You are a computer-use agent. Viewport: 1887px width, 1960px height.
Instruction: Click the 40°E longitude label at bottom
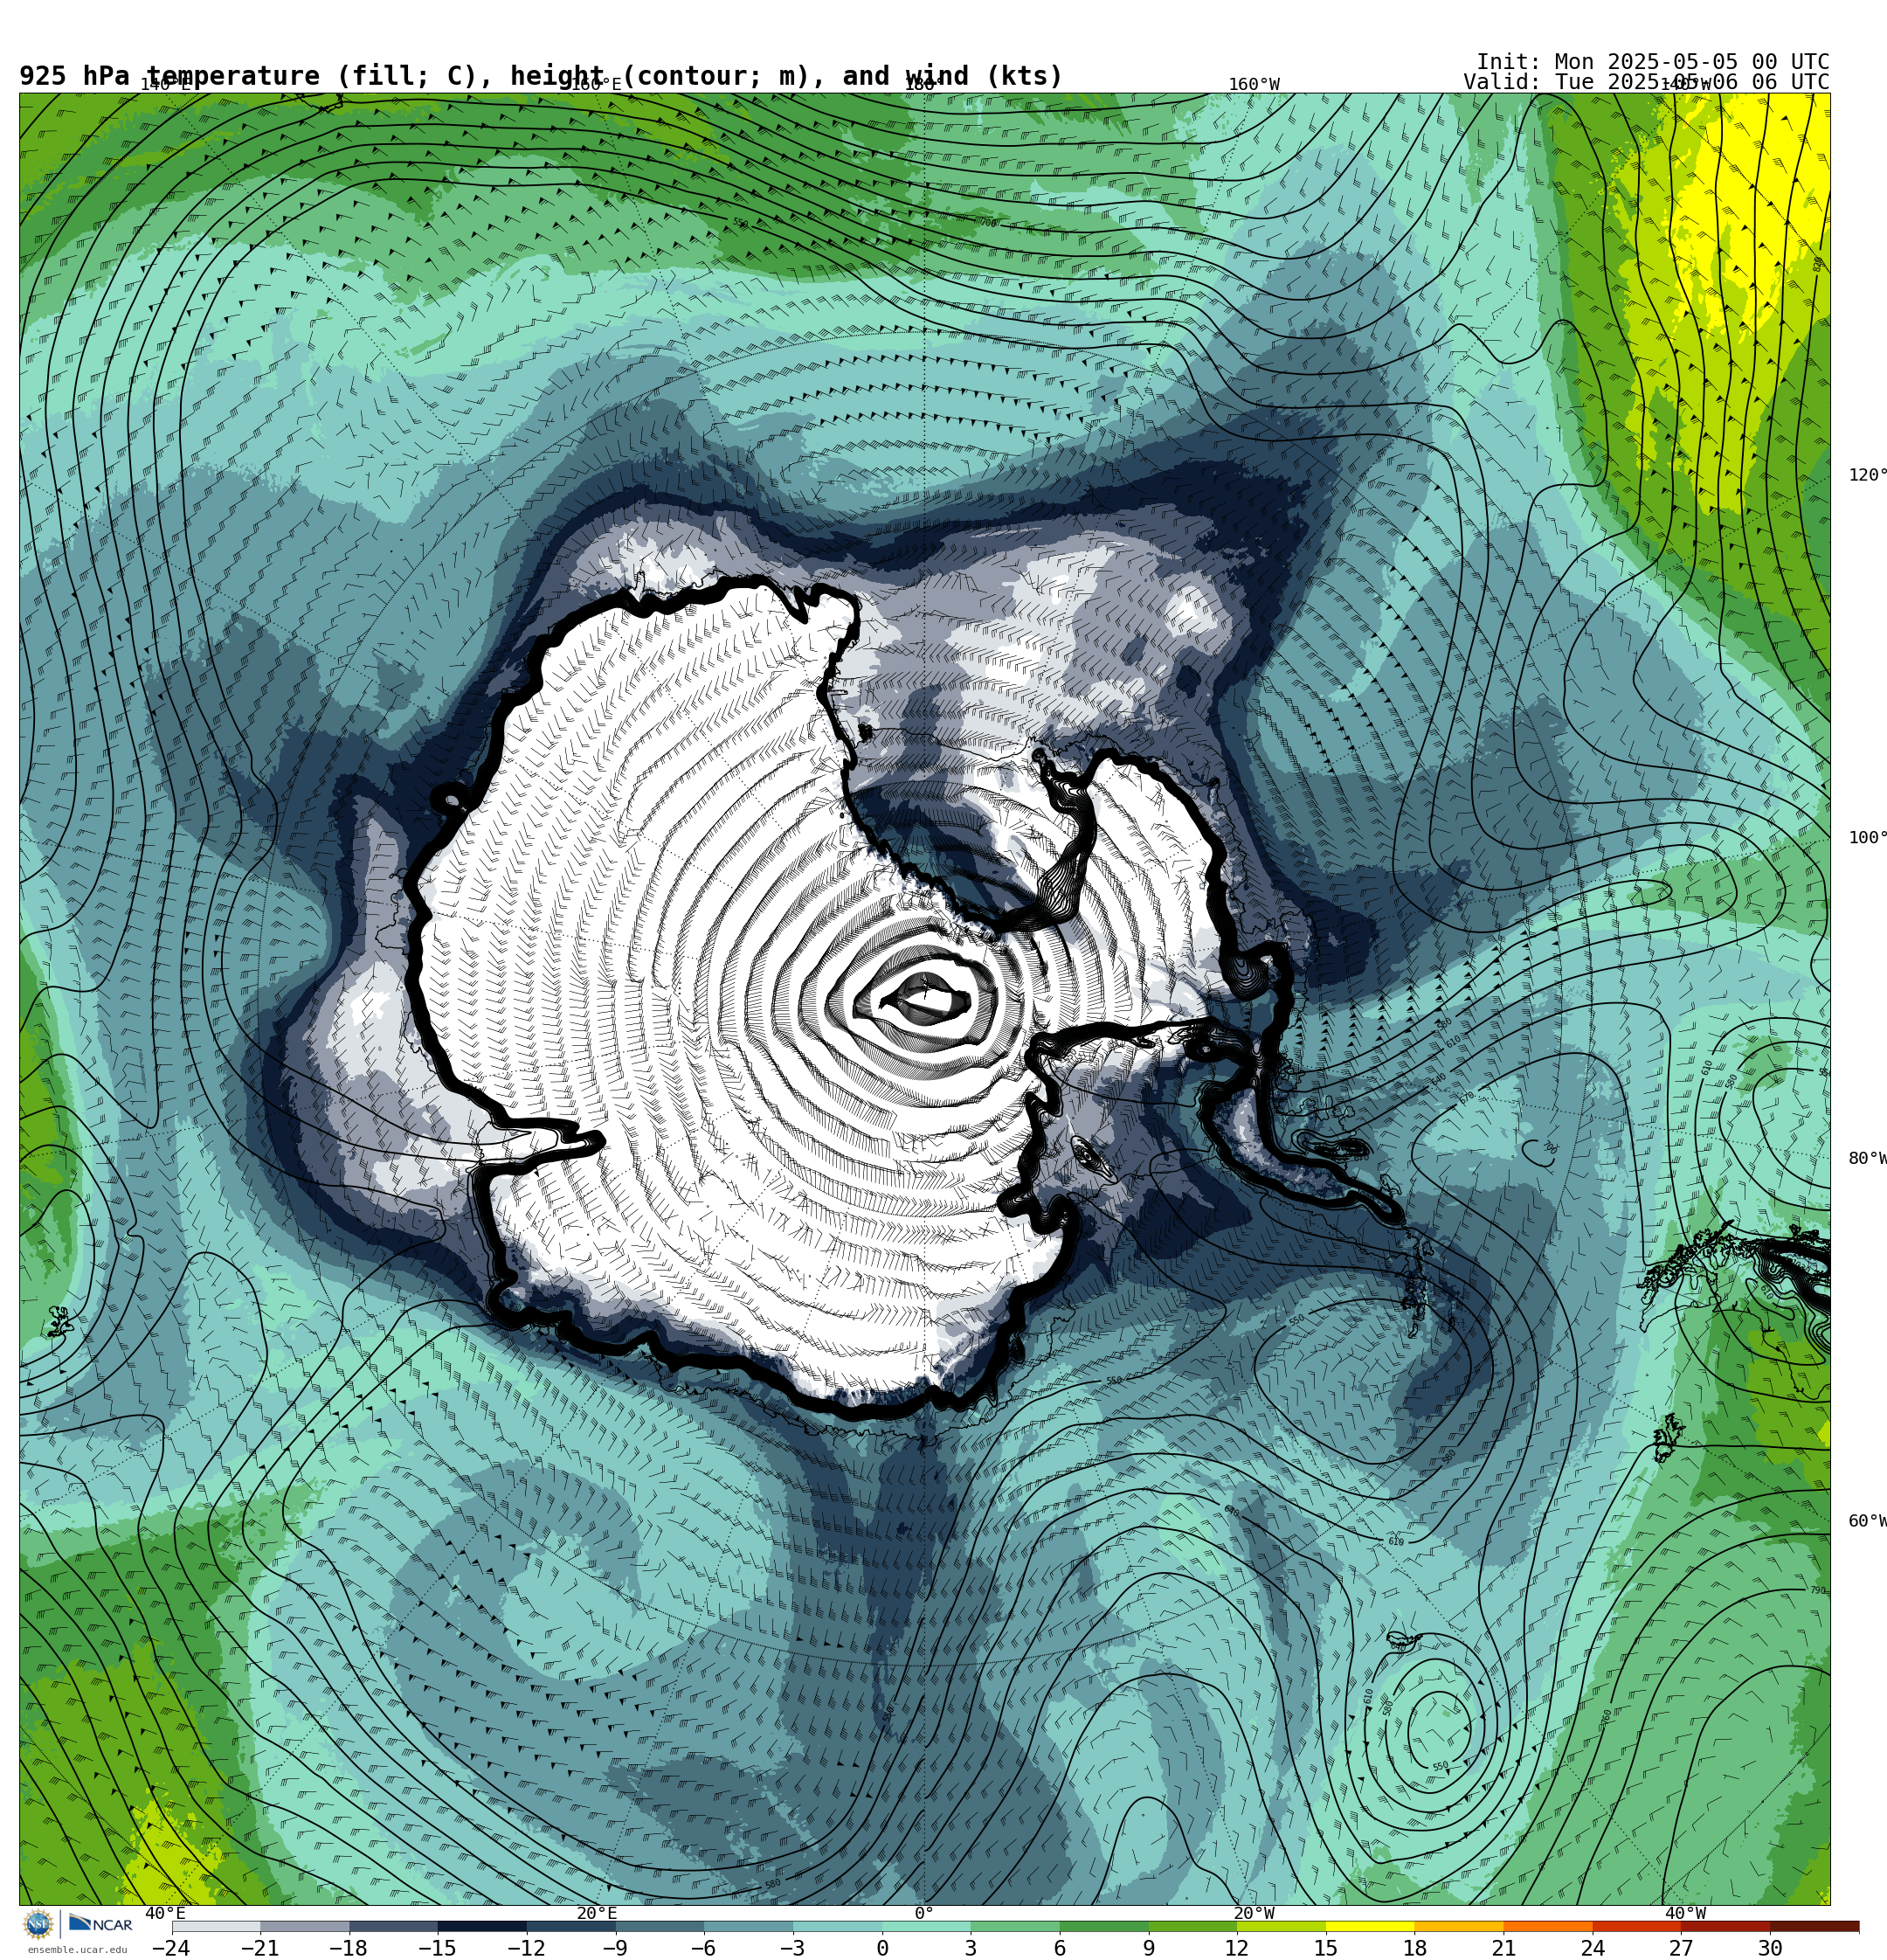point(165,1913)
